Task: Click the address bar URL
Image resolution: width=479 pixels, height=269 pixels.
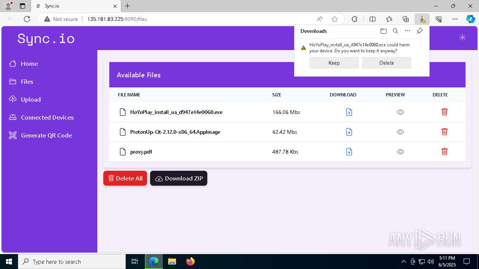Action: (x=117, y=19)
